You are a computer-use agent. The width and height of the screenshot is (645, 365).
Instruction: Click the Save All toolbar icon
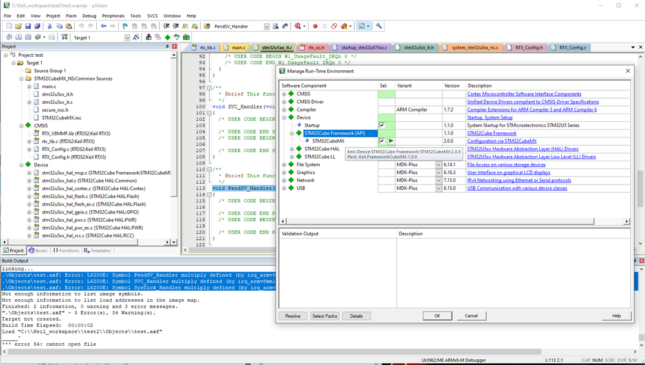pyautogui.click(x=37, y=26)
